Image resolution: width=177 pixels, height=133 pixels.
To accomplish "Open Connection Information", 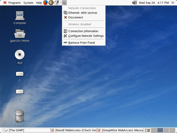I will [x=84, y=31].
